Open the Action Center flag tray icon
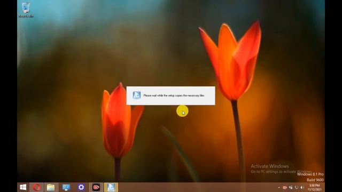This screenshot has height=192, width=342. click(291, 187)
